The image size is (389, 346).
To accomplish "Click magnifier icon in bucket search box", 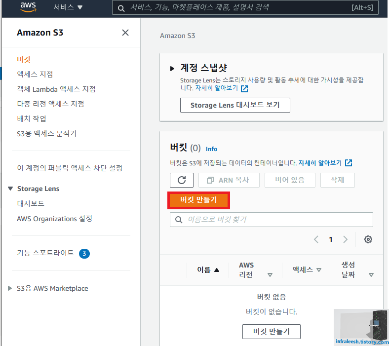I will pos(179,220).
